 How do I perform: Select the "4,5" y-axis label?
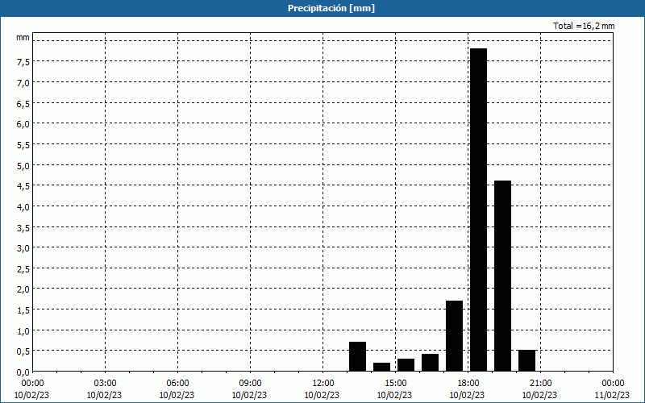tap(23, 186)
